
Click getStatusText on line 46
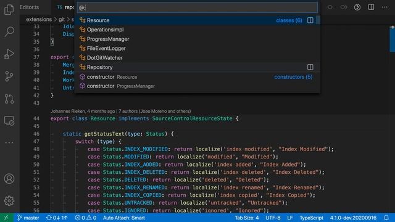coord(104,134)
